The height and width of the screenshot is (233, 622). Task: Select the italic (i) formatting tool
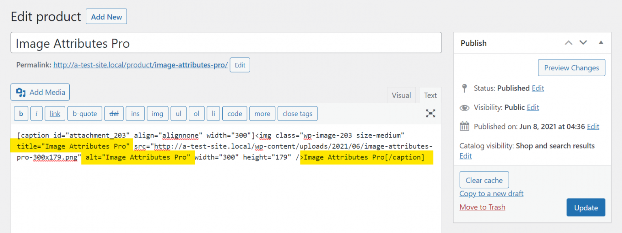pyautogui.click(x=36, y=113)
